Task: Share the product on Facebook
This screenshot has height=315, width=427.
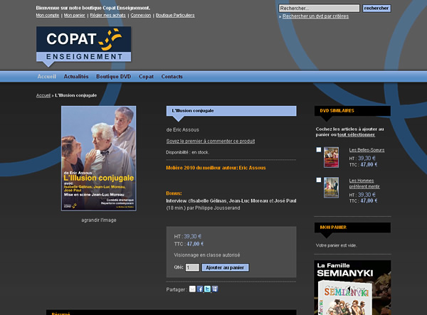Action: (x=200, y=289)
